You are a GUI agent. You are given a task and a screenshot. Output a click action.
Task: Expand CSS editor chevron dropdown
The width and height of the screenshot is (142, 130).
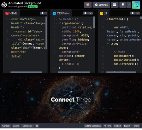pyautogui.click(x=91, y=13)
